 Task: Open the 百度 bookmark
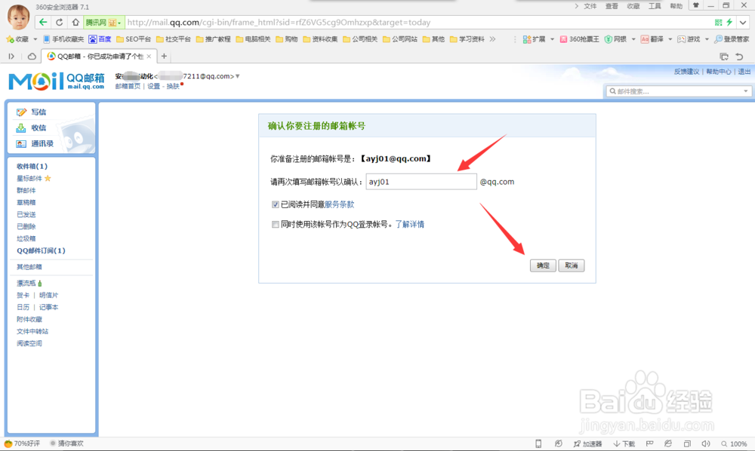click(x=100, y=39)
